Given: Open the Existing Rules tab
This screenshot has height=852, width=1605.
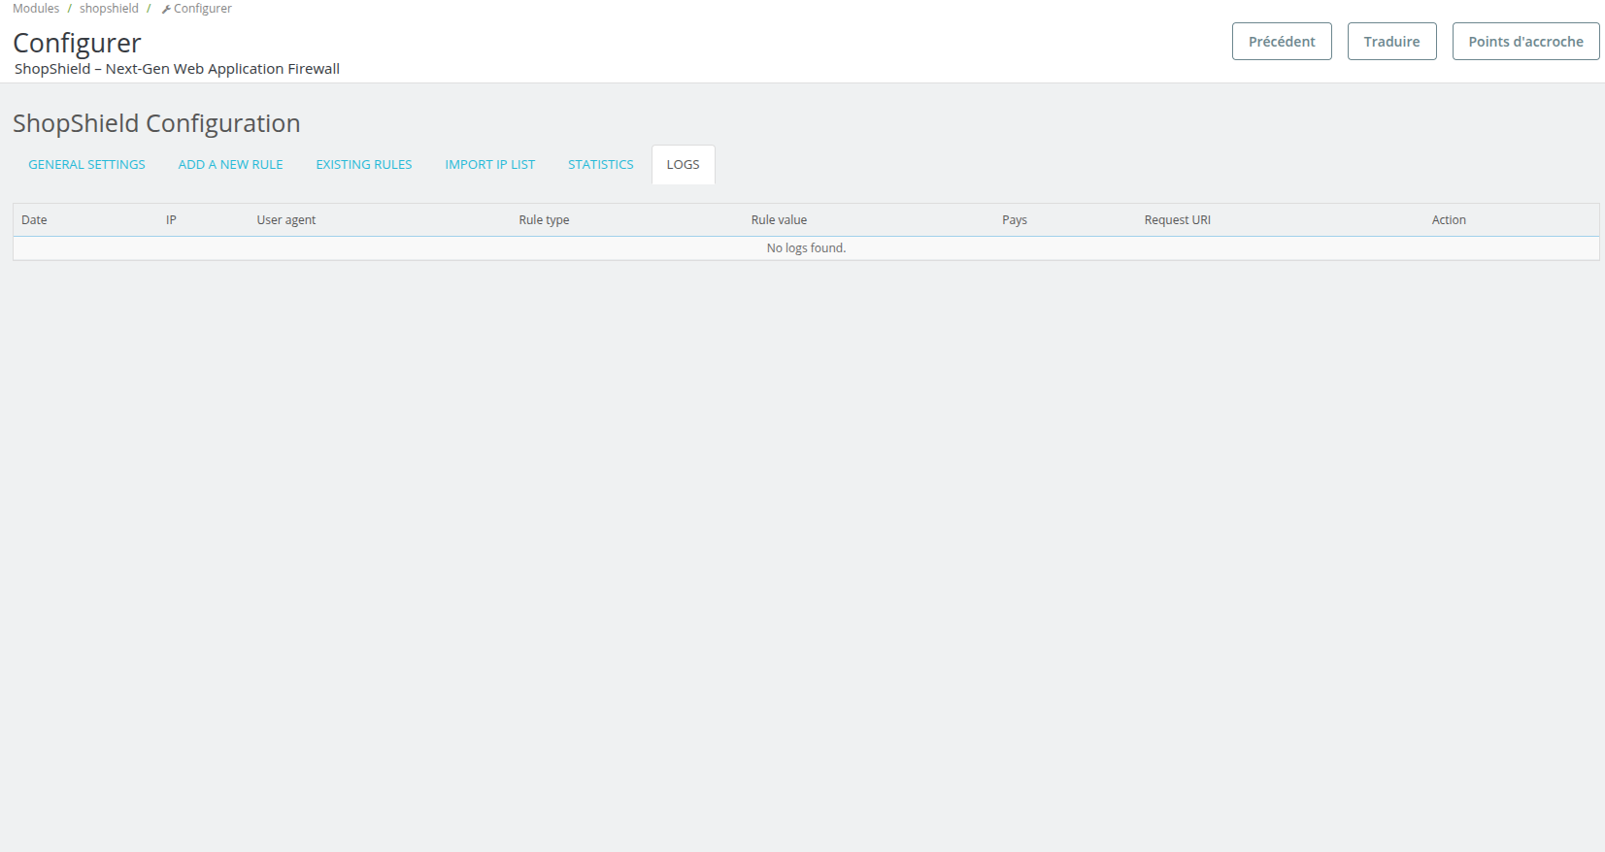Looking at the screenshot, I should [364, 165].
